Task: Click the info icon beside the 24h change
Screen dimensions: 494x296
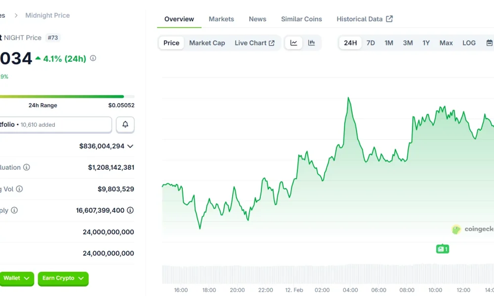Action: tap(92, 58)
